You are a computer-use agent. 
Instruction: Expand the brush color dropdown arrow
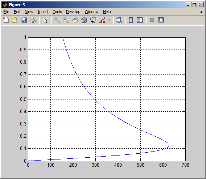[109, 20]
